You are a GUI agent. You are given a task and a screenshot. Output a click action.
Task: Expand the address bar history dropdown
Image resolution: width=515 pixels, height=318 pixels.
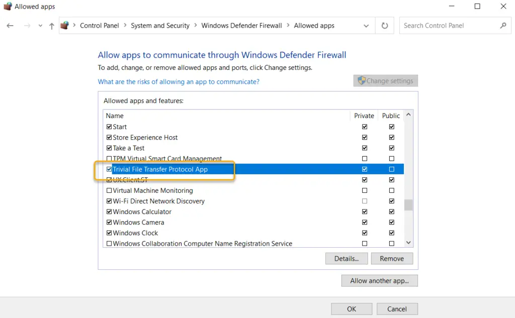[366, 26]
